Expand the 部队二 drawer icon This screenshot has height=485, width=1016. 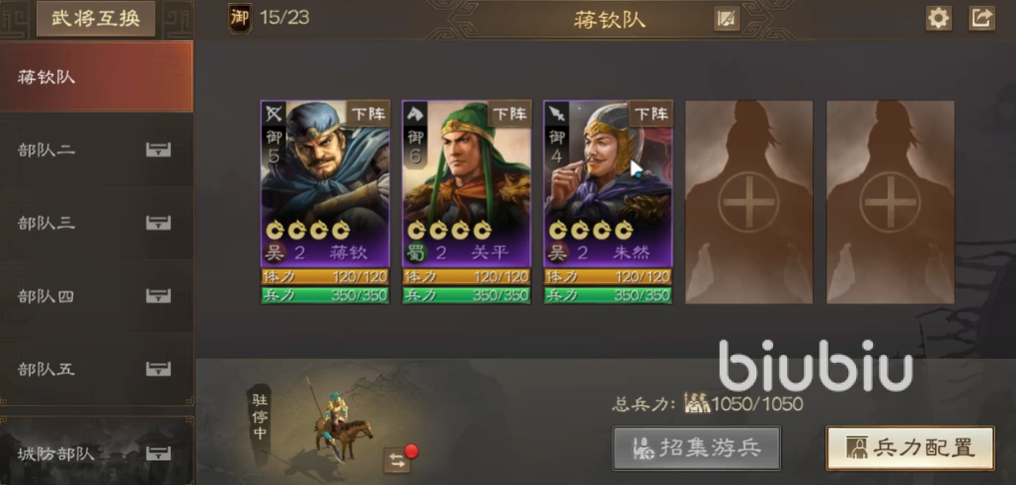(x=158, y=150)
